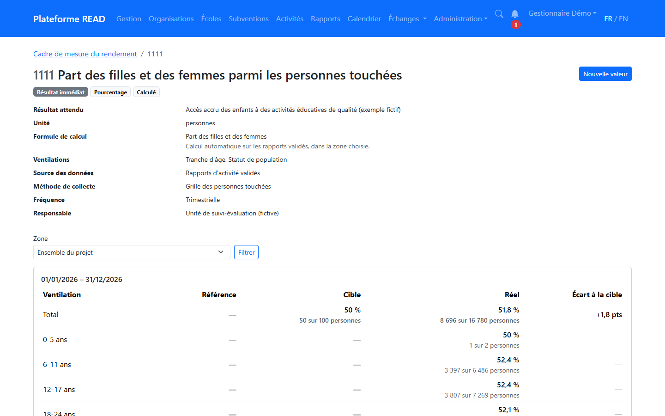The width and height of the screenshot is (665, 416).
Task: Click the '3 807 sur 7 269 personnes' text
Action: (x=482, y=396)
